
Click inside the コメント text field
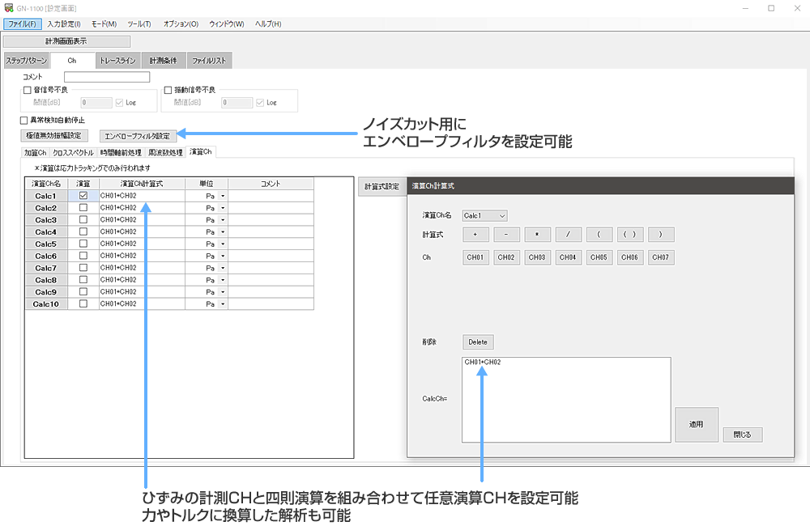click(x=107, y=77)
